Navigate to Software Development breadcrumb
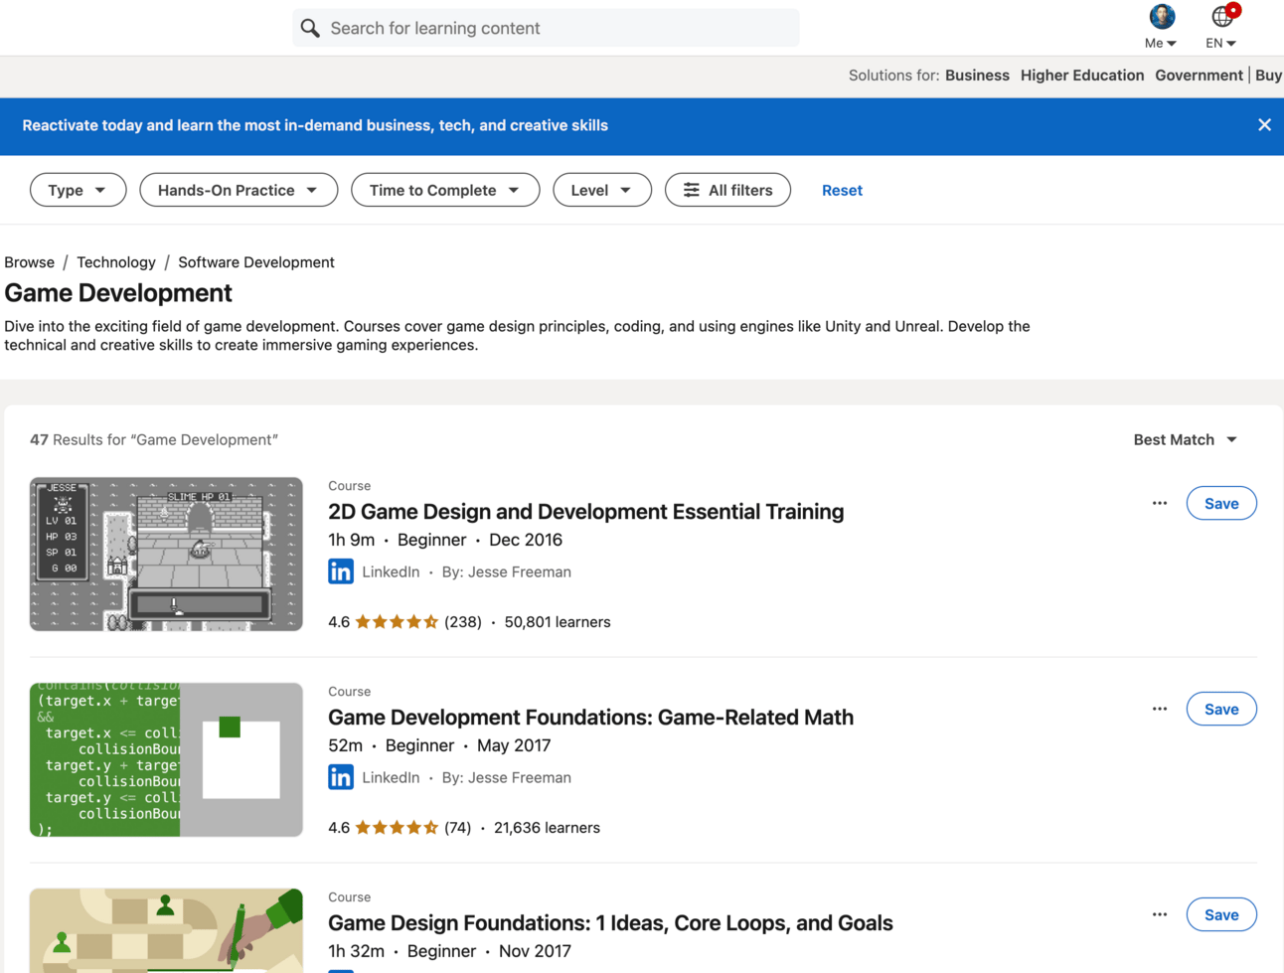Screen dimensions: 1284x973 pyautogui.click(x=256, y=262)
